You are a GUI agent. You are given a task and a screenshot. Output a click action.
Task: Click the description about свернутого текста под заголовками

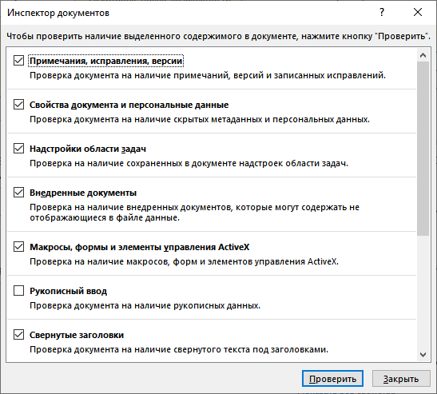(x=179, y=349)
